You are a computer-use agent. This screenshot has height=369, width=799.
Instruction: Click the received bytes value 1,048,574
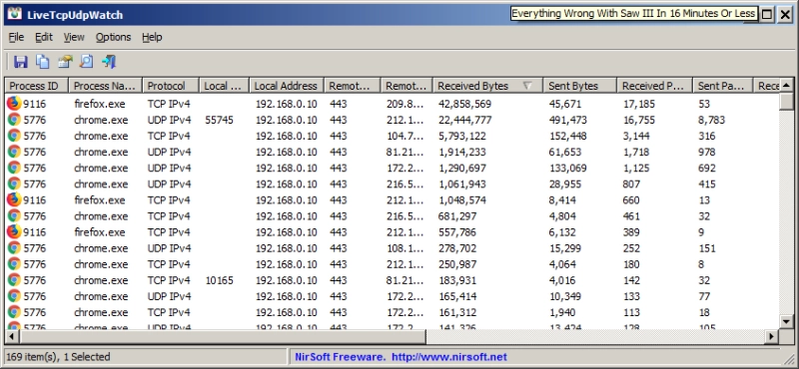[462, 200]
